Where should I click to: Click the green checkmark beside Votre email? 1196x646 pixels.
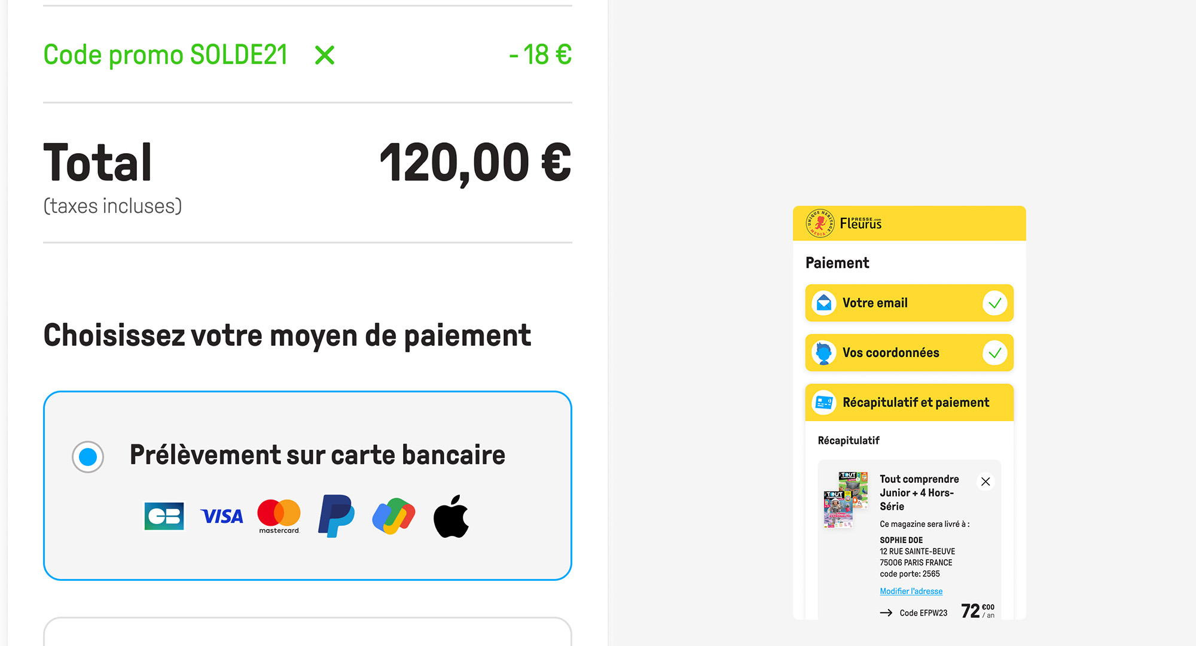tap(995, 303)
